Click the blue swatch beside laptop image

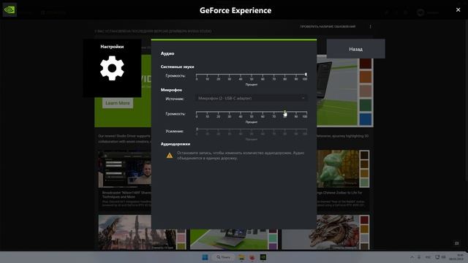[x=365, y=119]
